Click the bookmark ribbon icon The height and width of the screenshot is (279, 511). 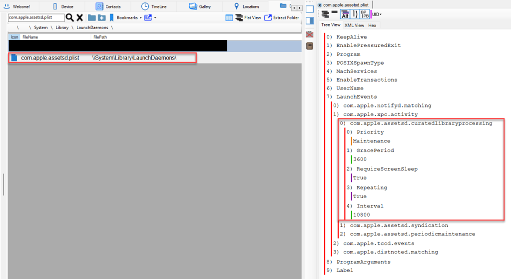click(112, 17)
